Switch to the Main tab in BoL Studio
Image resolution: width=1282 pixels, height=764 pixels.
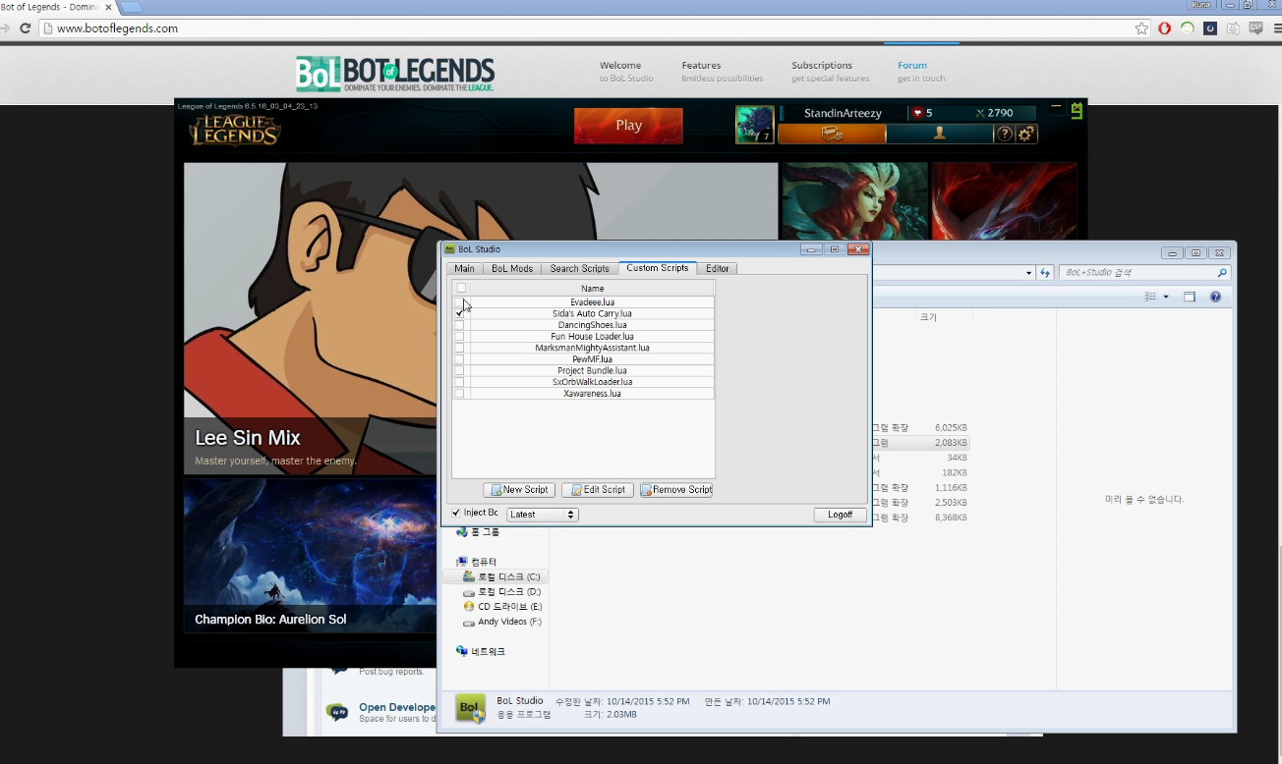click(x=464, y=268)
